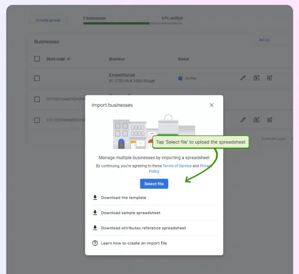Click create post icon in 1511 row
Screen dimensions: 299x274
point(270,120)
